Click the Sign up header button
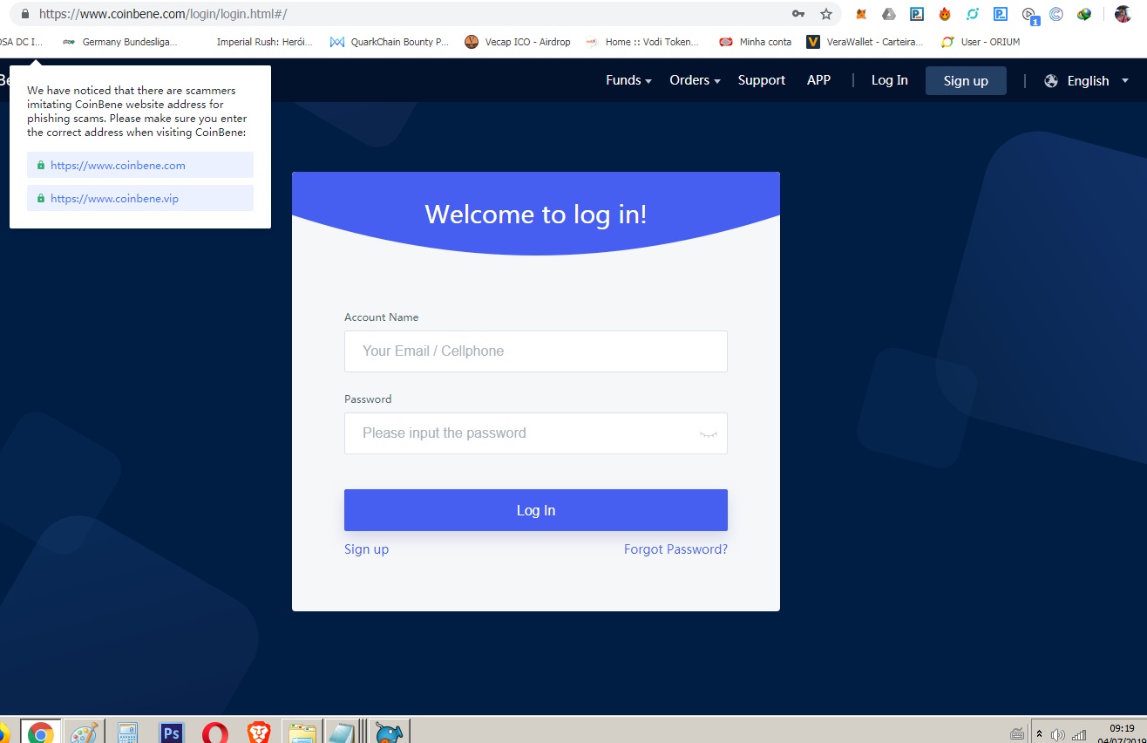This screenshot has width=1147, height=743. [966, 80]
